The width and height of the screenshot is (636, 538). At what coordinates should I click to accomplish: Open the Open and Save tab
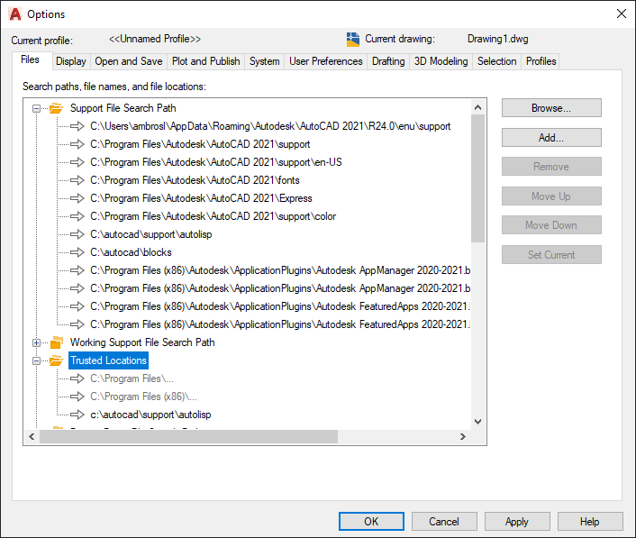click(129, 61)
